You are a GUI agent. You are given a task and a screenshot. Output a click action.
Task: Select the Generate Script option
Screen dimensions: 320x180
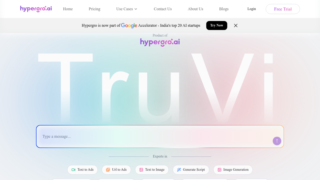coord(191,170)
